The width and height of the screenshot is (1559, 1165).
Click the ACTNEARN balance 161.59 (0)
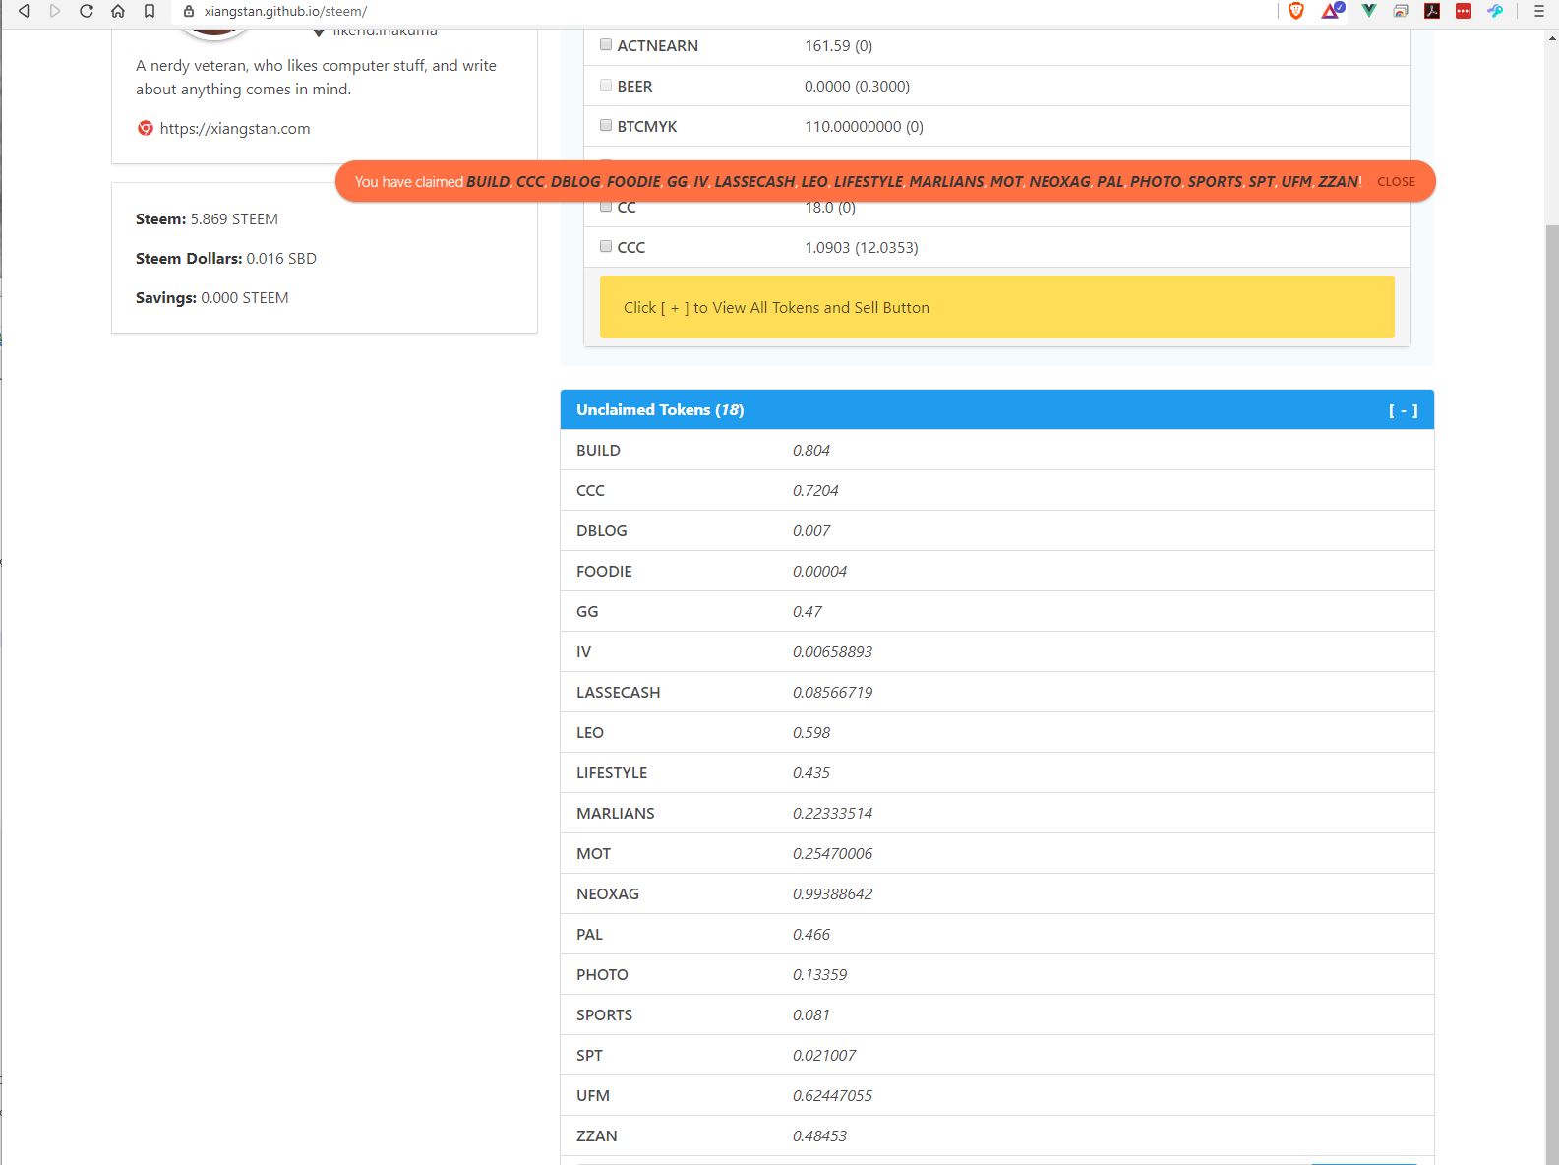(x=838, y=45)
